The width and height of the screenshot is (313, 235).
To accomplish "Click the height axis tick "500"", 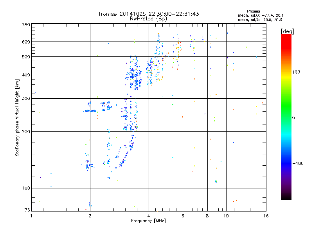I will (26, 57).
